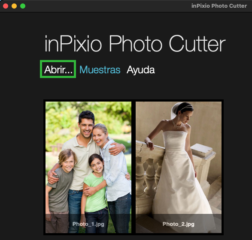Click the Photo_1.jpg caption label
The height and width of the screenshot is (240, 252).
point(88,224)
